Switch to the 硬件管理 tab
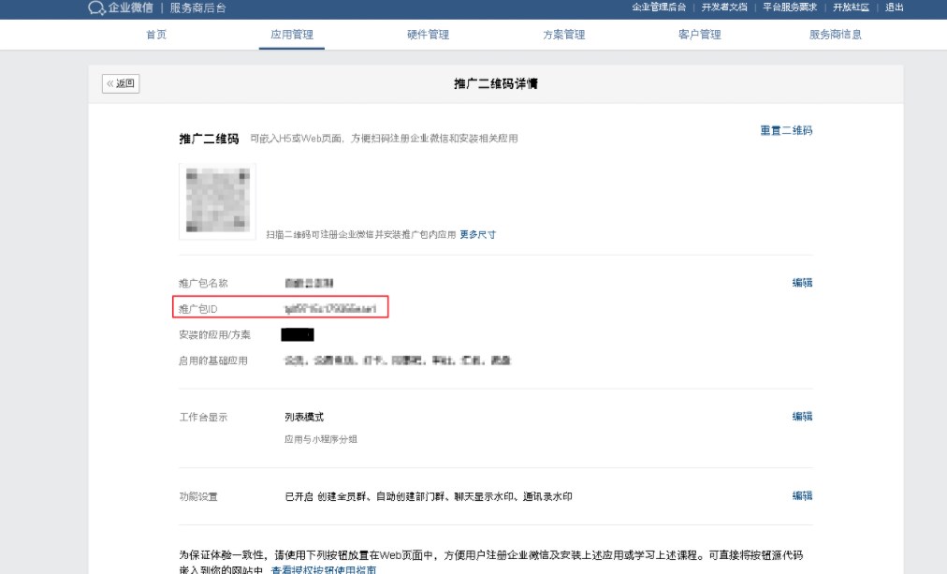This screenshot has width=947, height=574. click(x=428, y=35)
